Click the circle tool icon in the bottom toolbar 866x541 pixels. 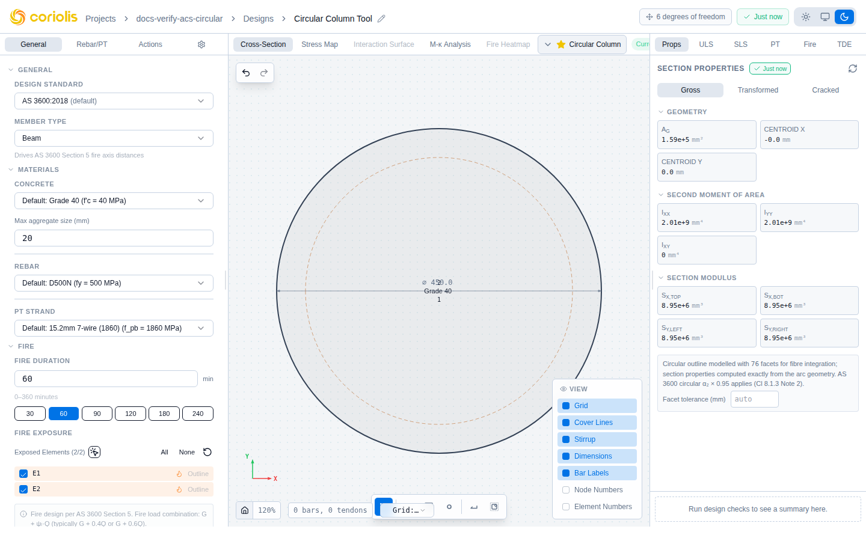(x=449, y=507)
